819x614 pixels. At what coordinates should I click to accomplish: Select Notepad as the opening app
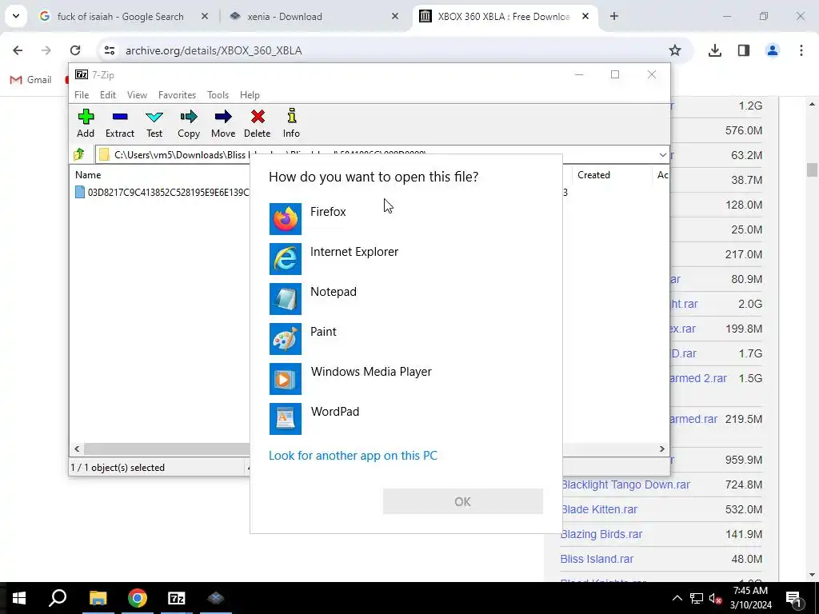[406, 299]
